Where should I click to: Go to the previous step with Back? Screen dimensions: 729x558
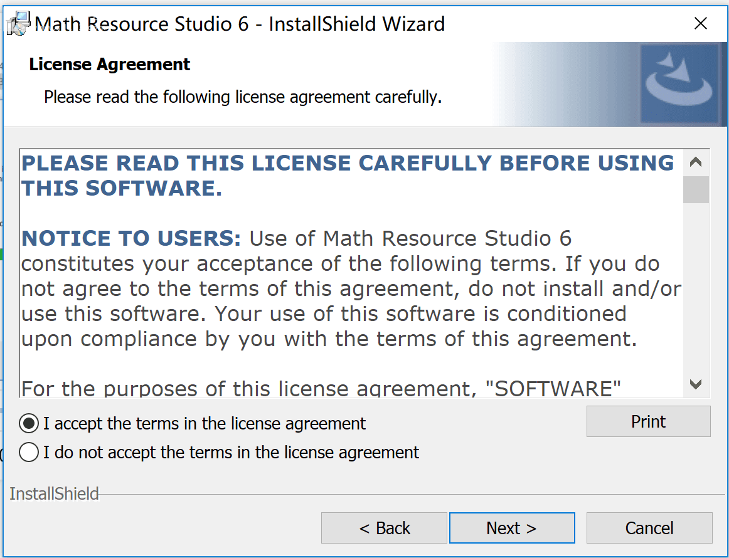384,528
